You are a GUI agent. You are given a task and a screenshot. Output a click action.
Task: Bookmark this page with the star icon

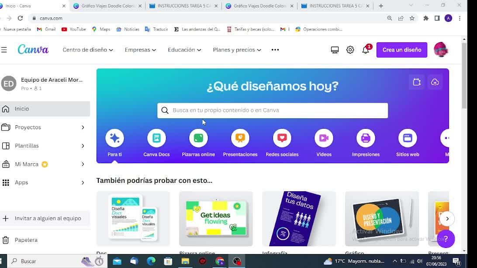[412, 18]
